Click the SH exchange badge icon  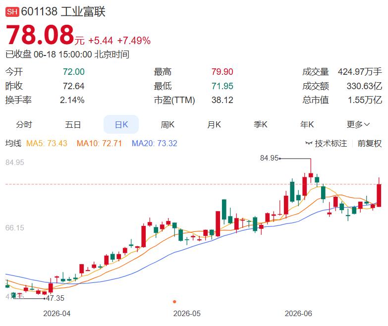[x=12, y=12]
